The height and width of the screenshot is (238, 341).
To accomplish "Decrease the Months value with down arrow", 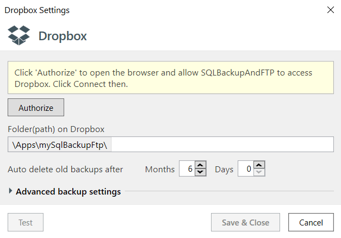I will [200, 172].
